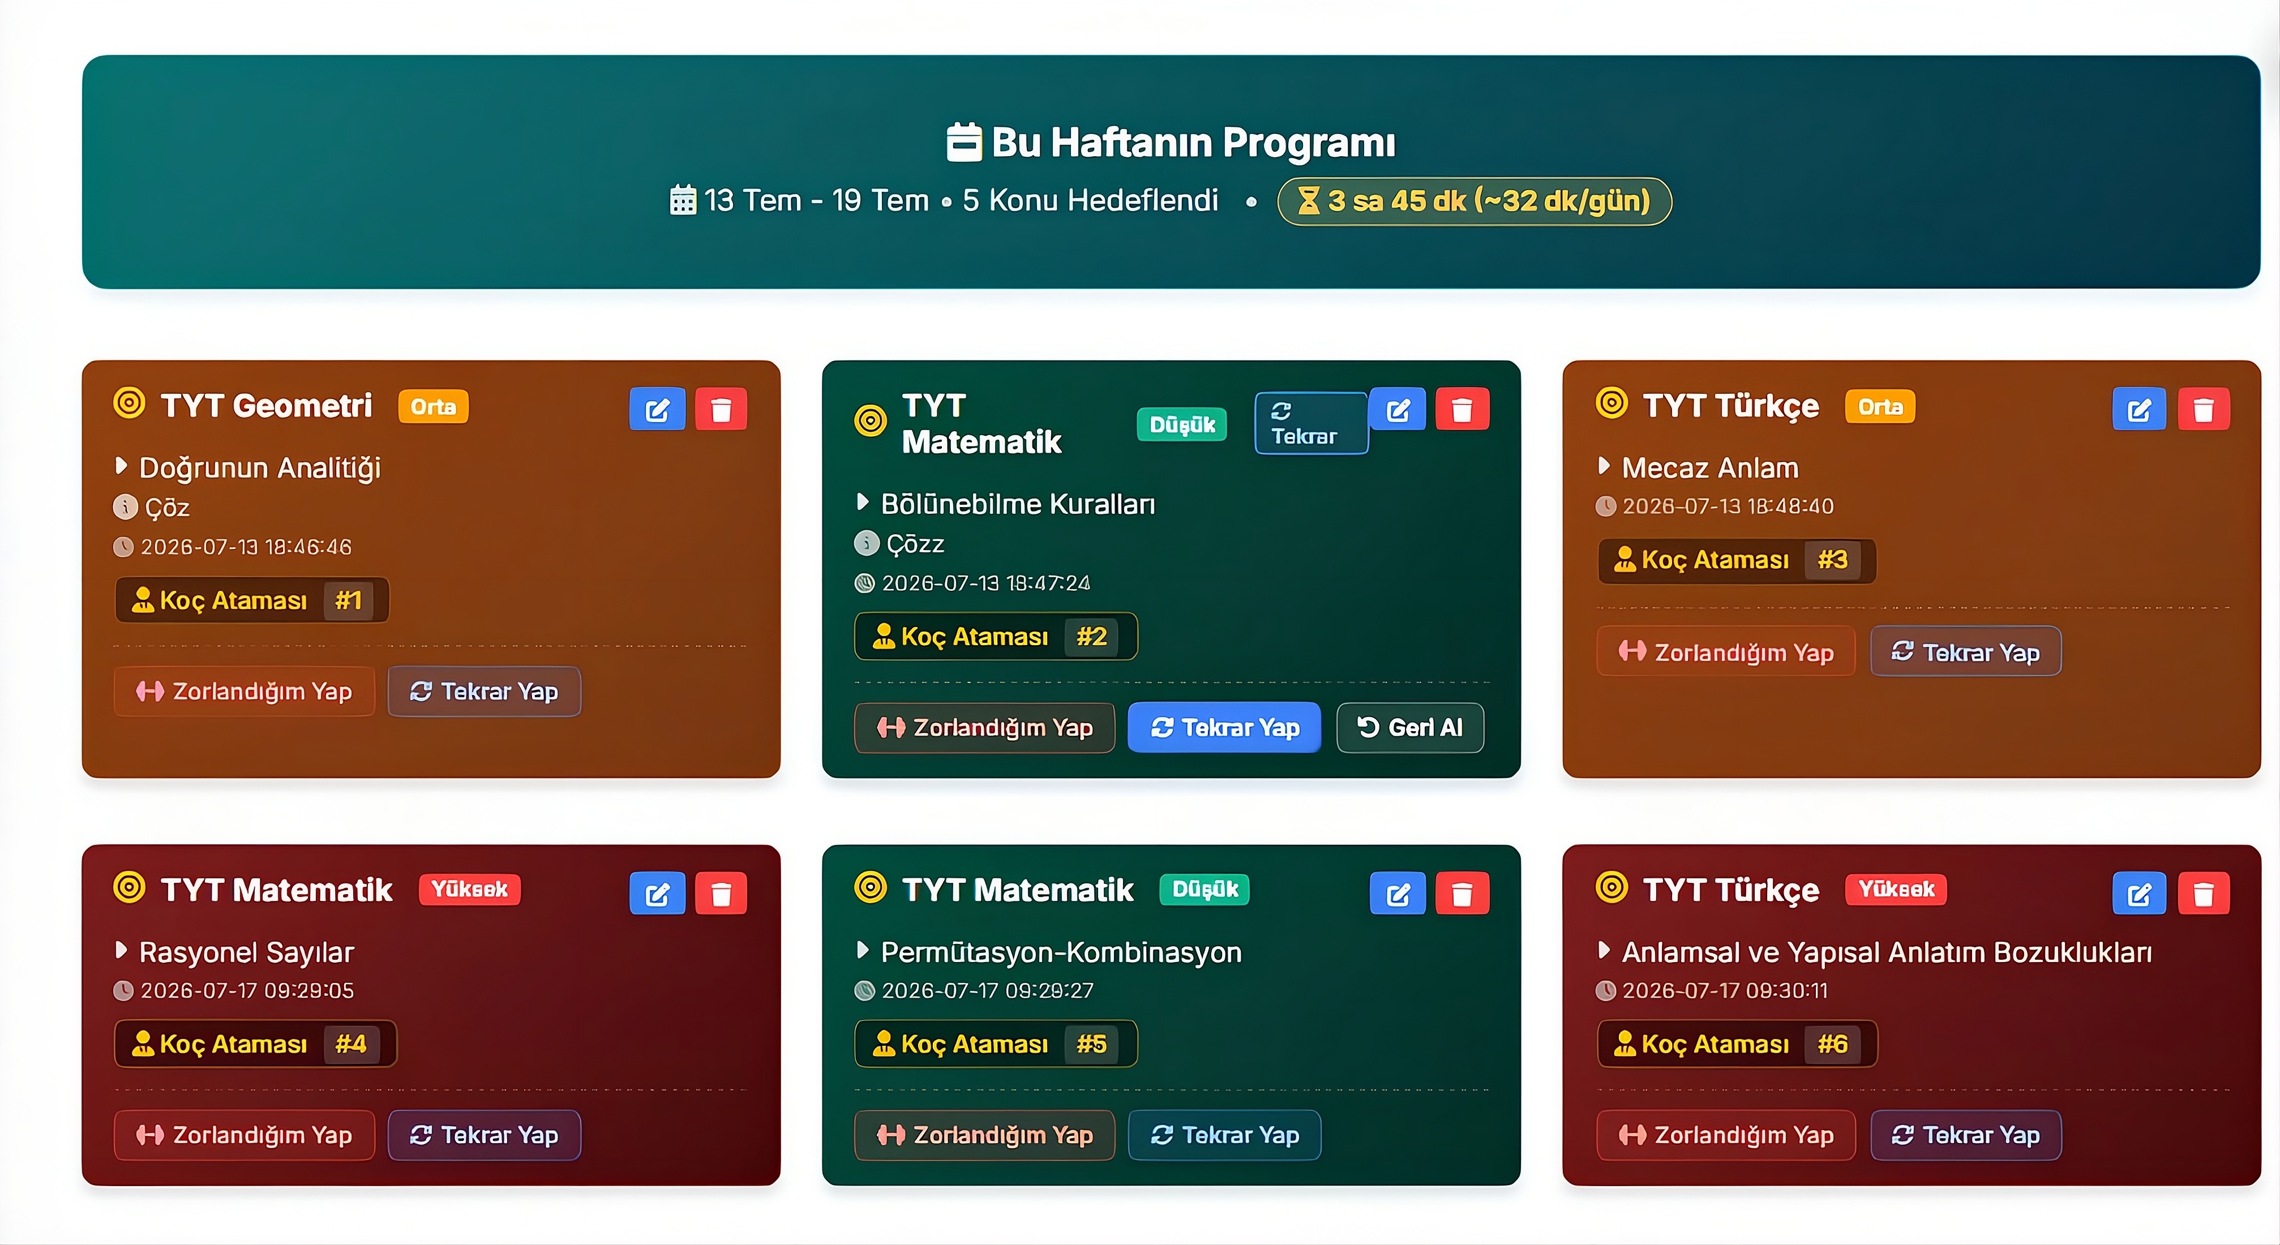Click the Koç Ataması #3 badge
This screenshot has height=1245, width=2280.
1737,560
